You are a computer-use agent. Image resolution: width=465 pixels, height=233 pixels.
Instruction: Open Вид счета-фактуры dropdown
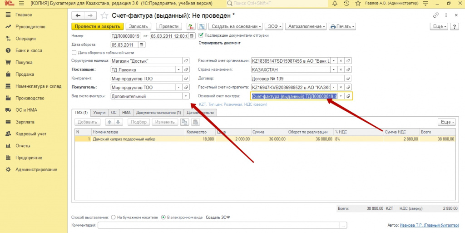click(x=186, y=96)
